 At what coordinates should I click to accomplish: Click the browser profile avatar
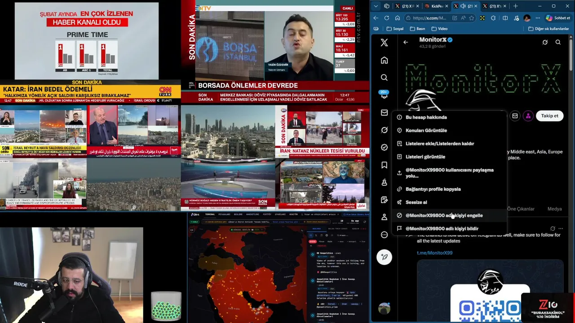tap(527, 18)
